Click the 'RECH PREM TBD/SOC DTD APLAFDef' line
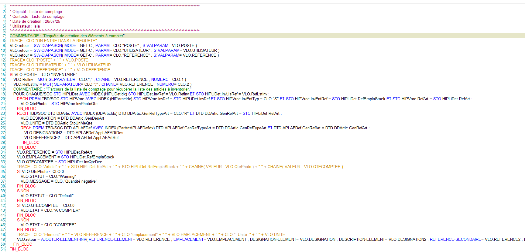Image resolution: width=525 pixels, height=252 pixels. pos(195,128)
